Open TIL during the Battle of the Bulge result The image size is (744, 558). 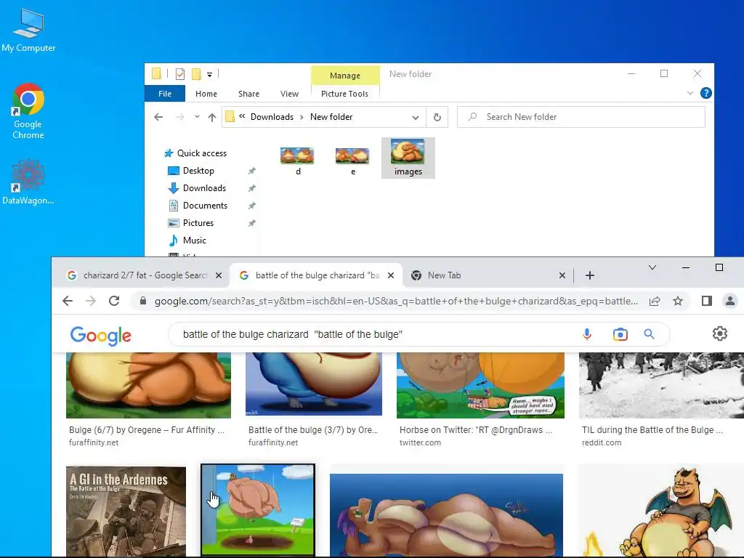pos(652,430)
